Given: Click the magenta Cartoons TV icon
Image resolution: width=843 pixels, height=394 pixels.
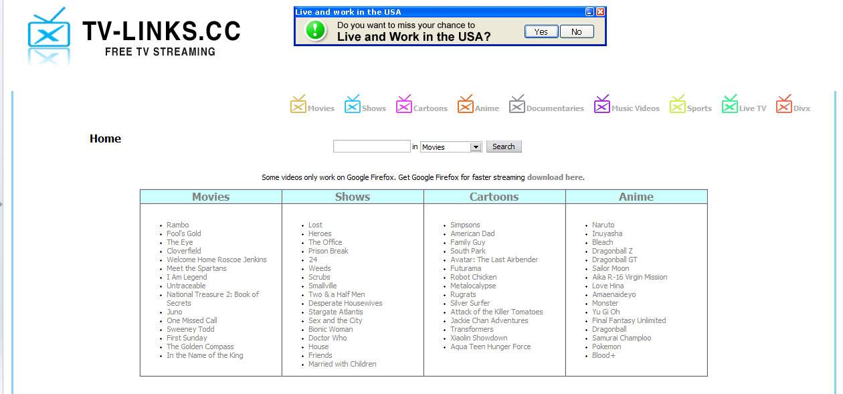Looking at the screenshot, I should click(403, 104).
